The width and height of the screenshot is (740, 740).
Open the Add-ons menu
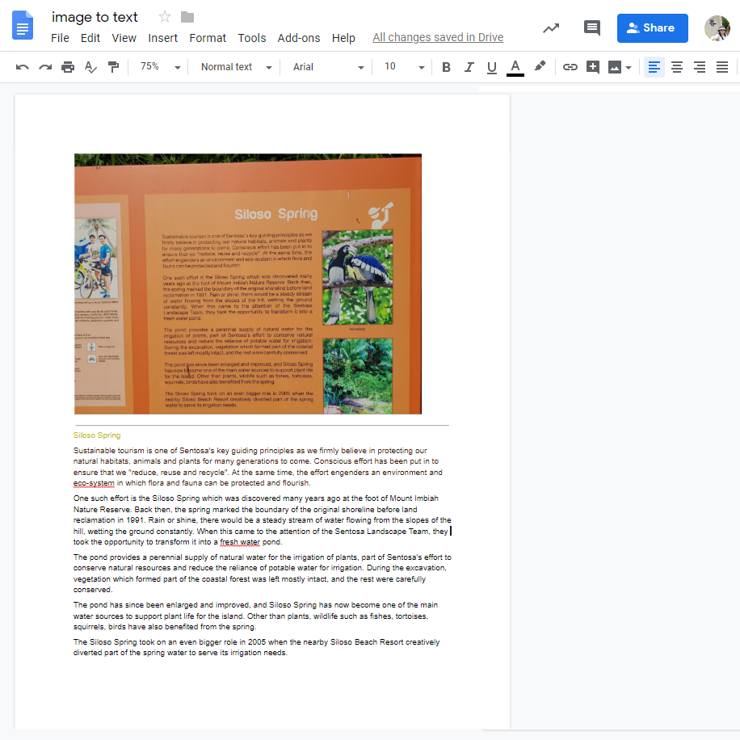click(299, 38)
